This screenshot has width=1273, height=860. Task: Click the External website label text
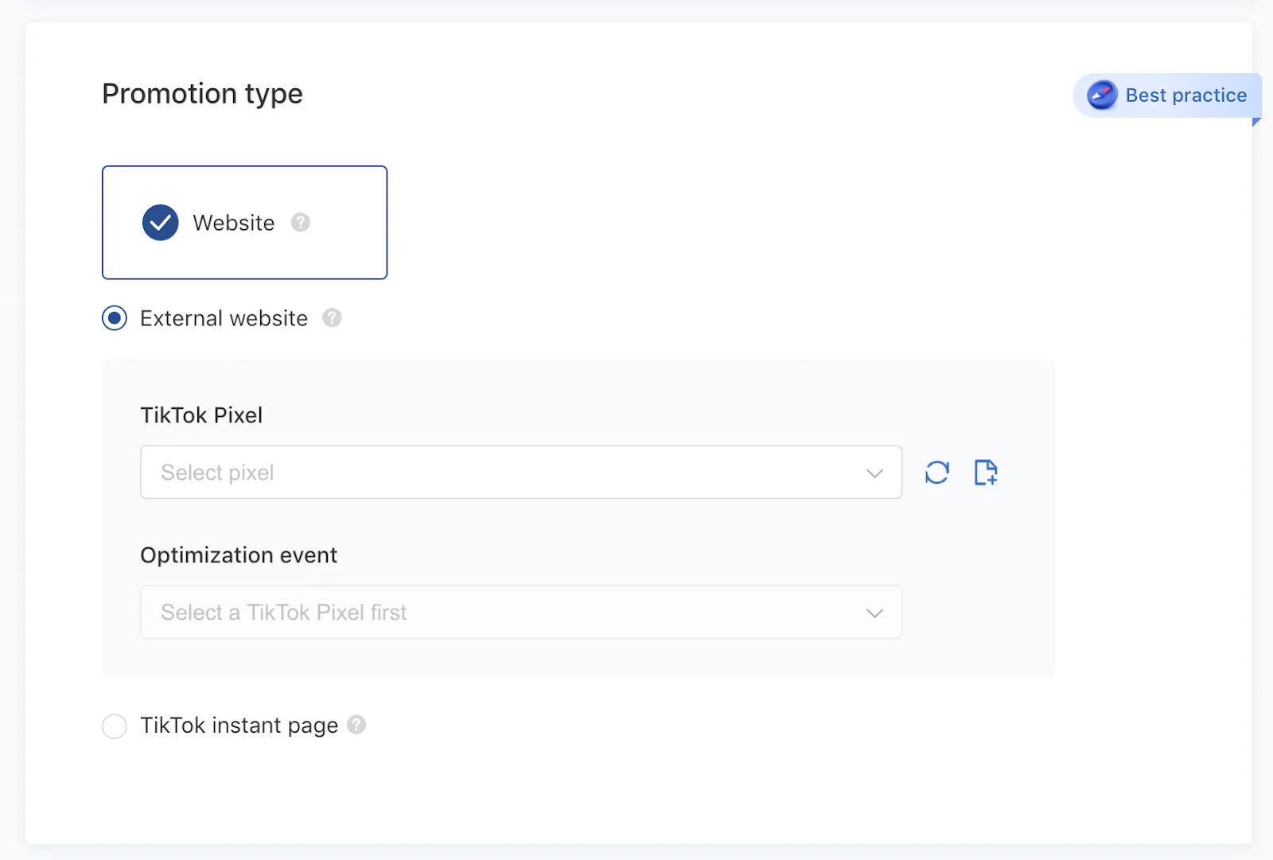pos(223,317)
